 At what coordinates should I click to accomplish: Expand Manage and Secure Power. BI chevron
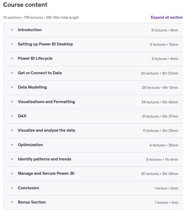pos(12,173)
